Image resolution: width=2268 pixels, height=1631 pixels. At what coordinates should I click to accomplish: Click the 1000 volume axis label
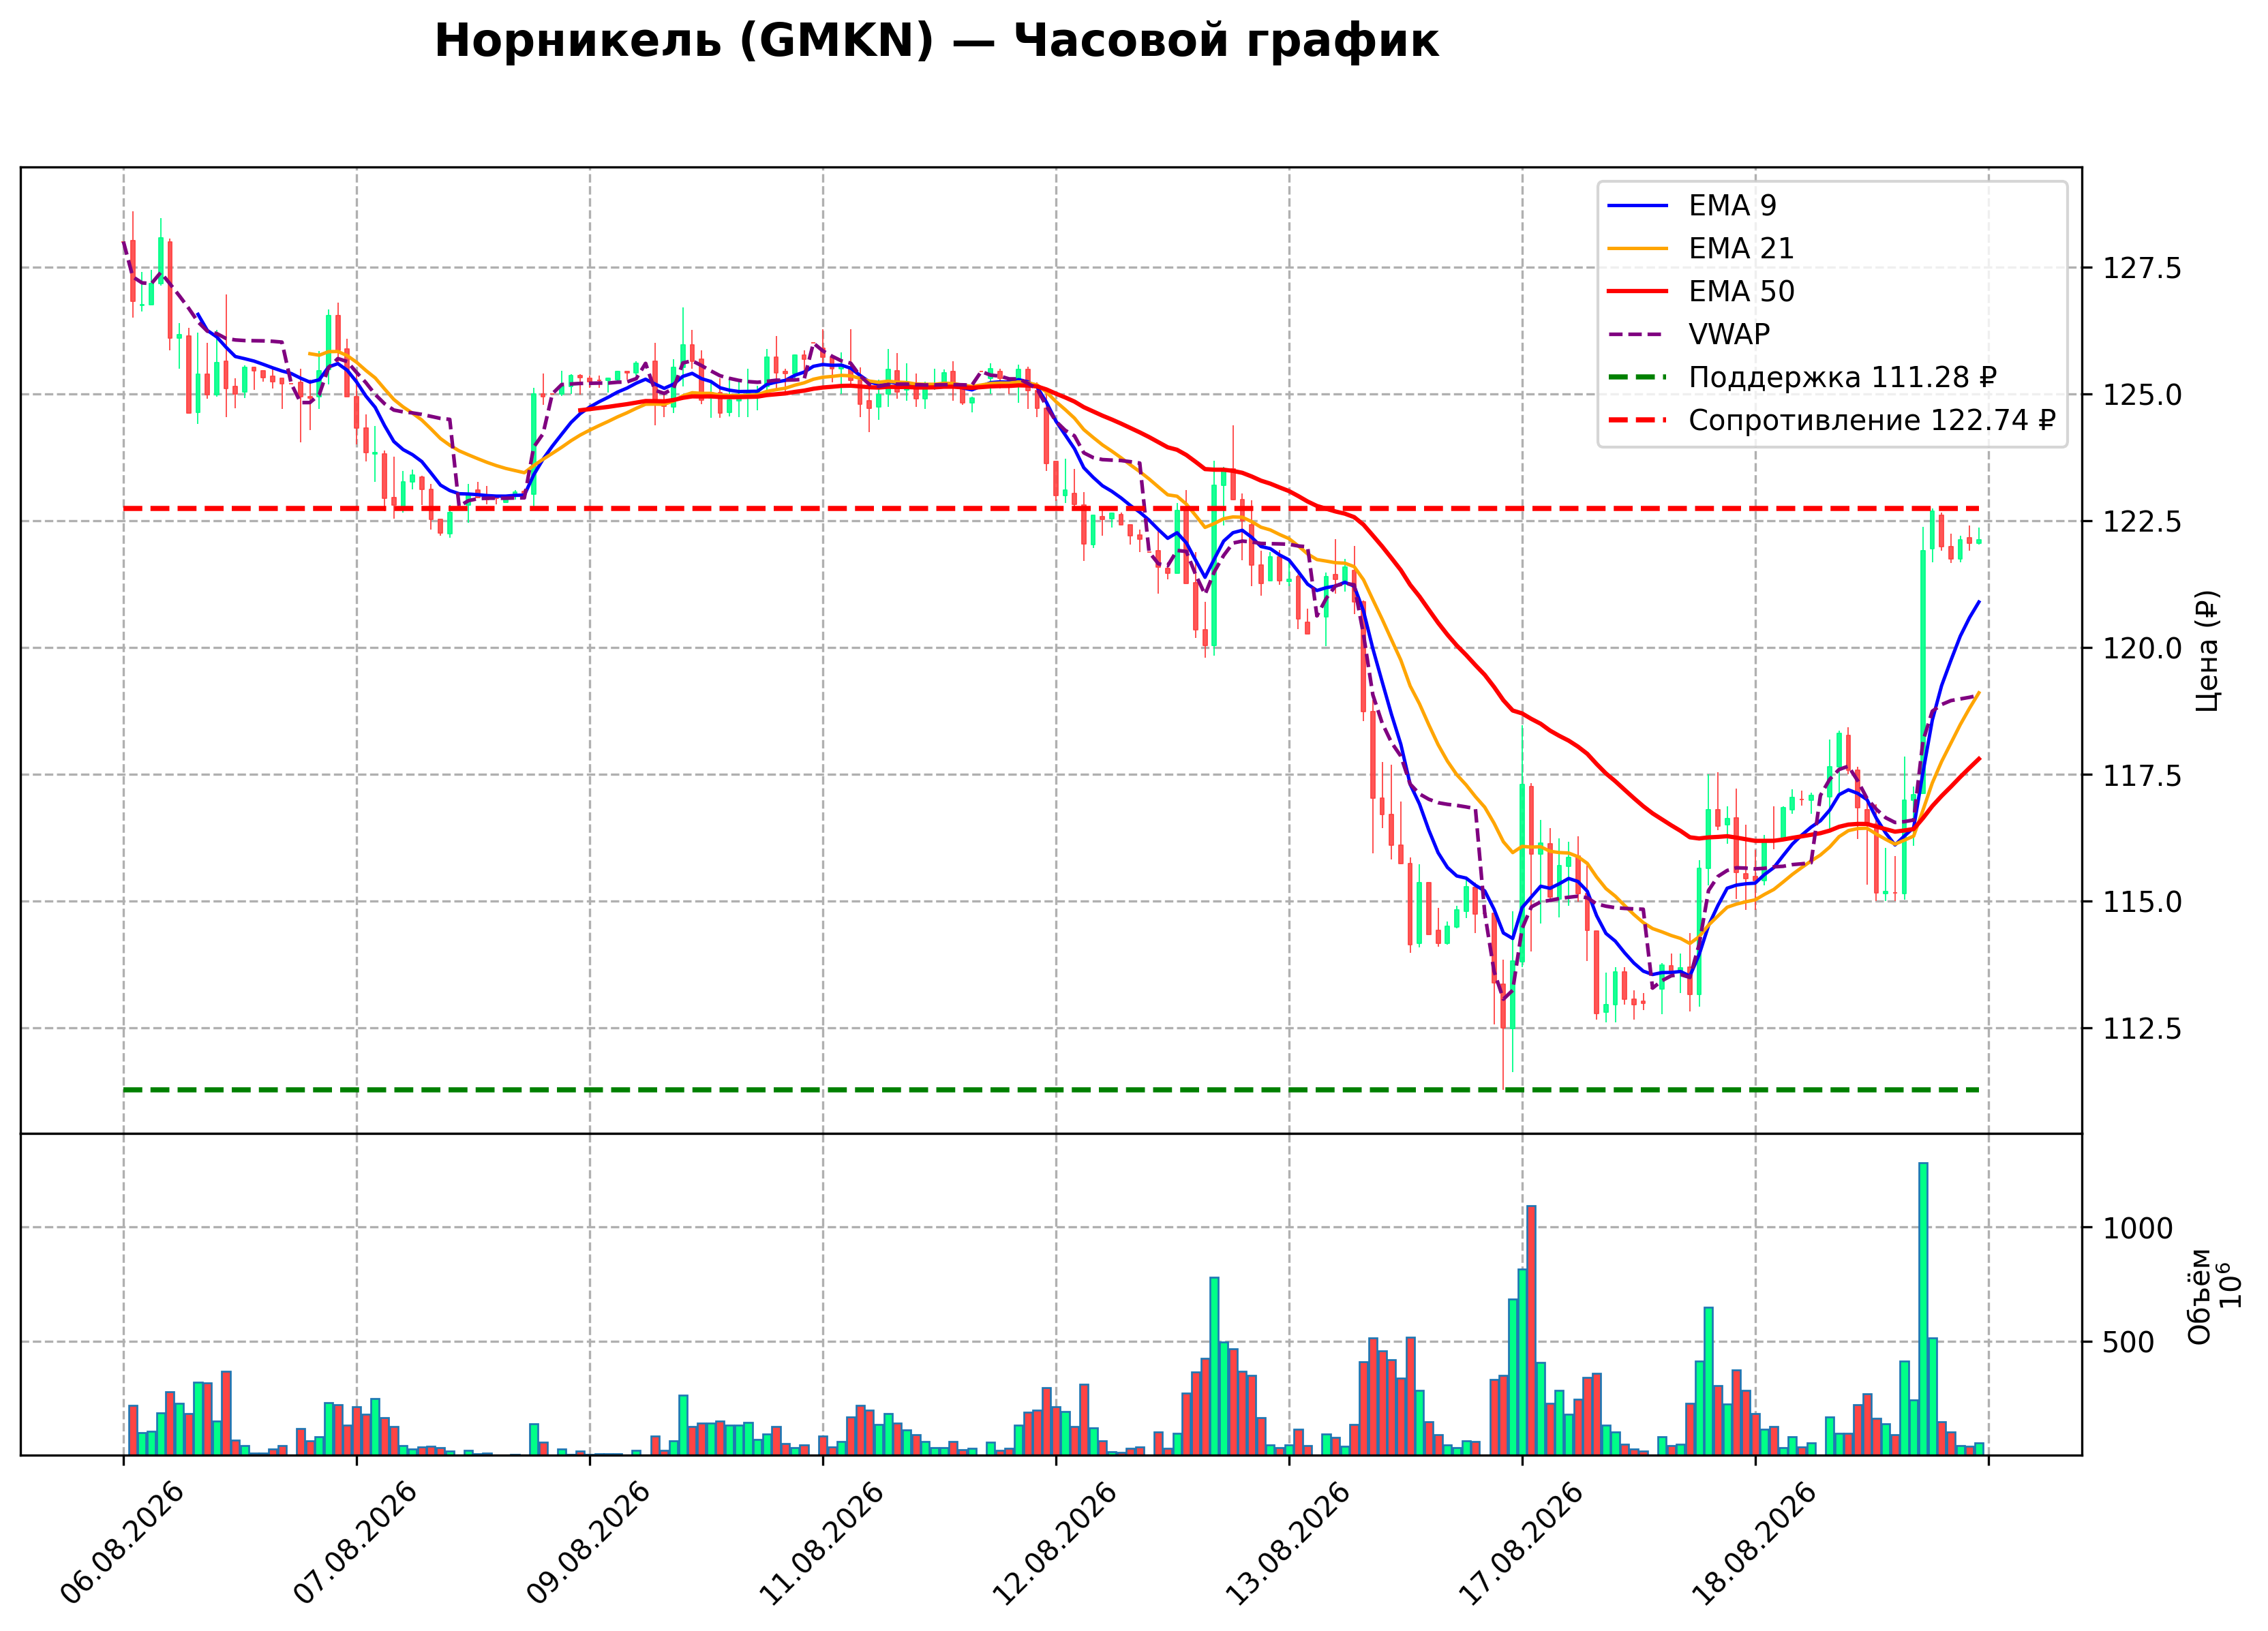point(2138,1229)
